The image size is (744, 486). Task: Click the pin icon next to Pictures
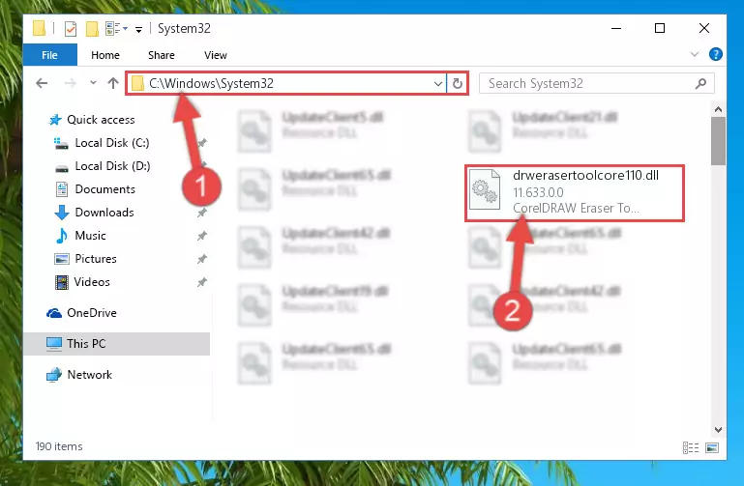click(x=202, y=259)
